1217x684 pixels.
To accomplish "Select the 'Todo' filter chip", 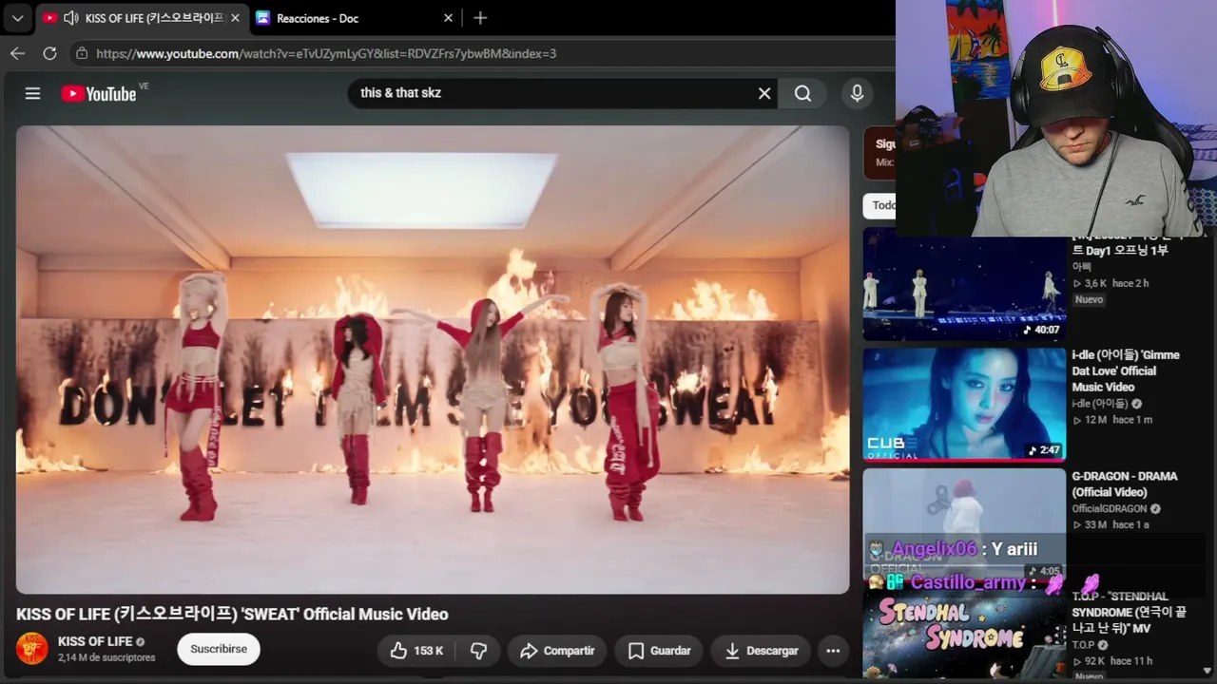I will [x=879, y=205].
